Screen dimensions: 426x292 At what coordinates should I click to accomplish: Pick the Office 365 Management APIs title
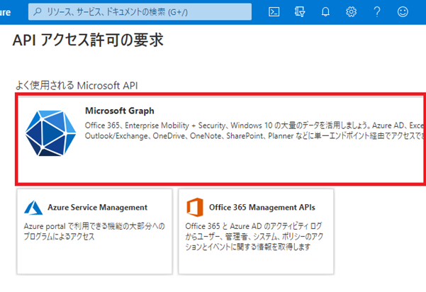(262, 208)
